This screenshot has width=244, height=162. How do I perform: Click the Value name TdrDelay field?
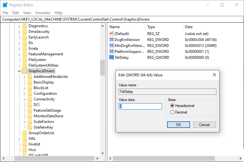point(167,92)
